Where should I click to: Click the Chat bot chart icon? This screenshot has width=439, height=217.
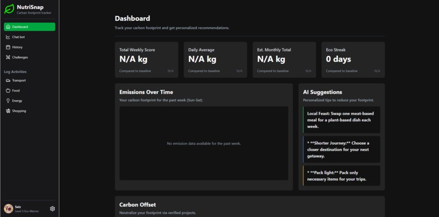pyautogui.click(x=8, y=37)
